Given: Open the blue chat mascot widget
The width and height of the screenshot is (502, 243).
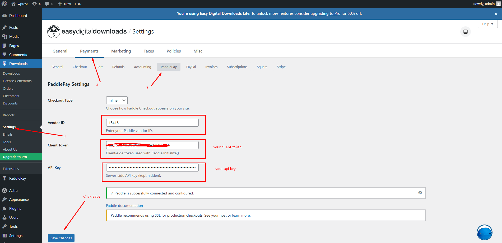Looking at the screenshot, I should (x=484, y=232).
